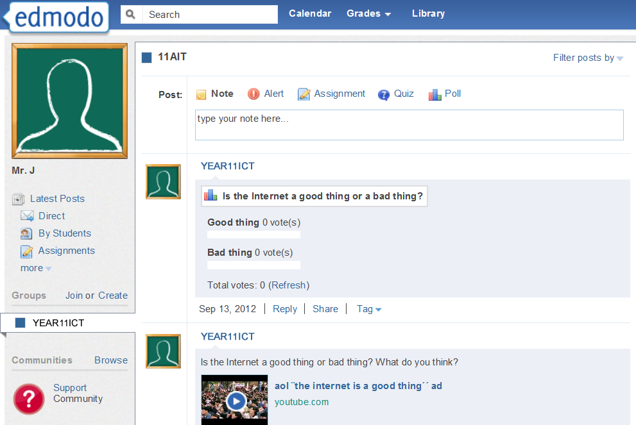Screen dimensions: 636x425
Task: Select the YEAR11ICT group in sidebar
Action: [x=68, y=323]
